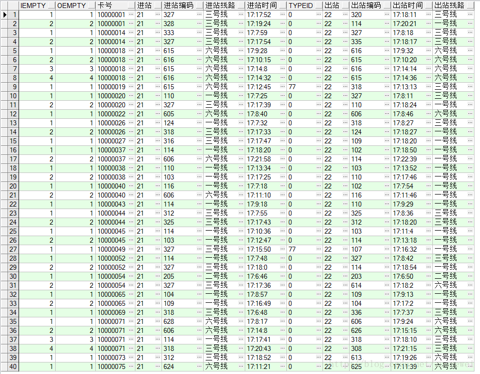Select row header number 40

pyautogui.click(x=14, y=366)
